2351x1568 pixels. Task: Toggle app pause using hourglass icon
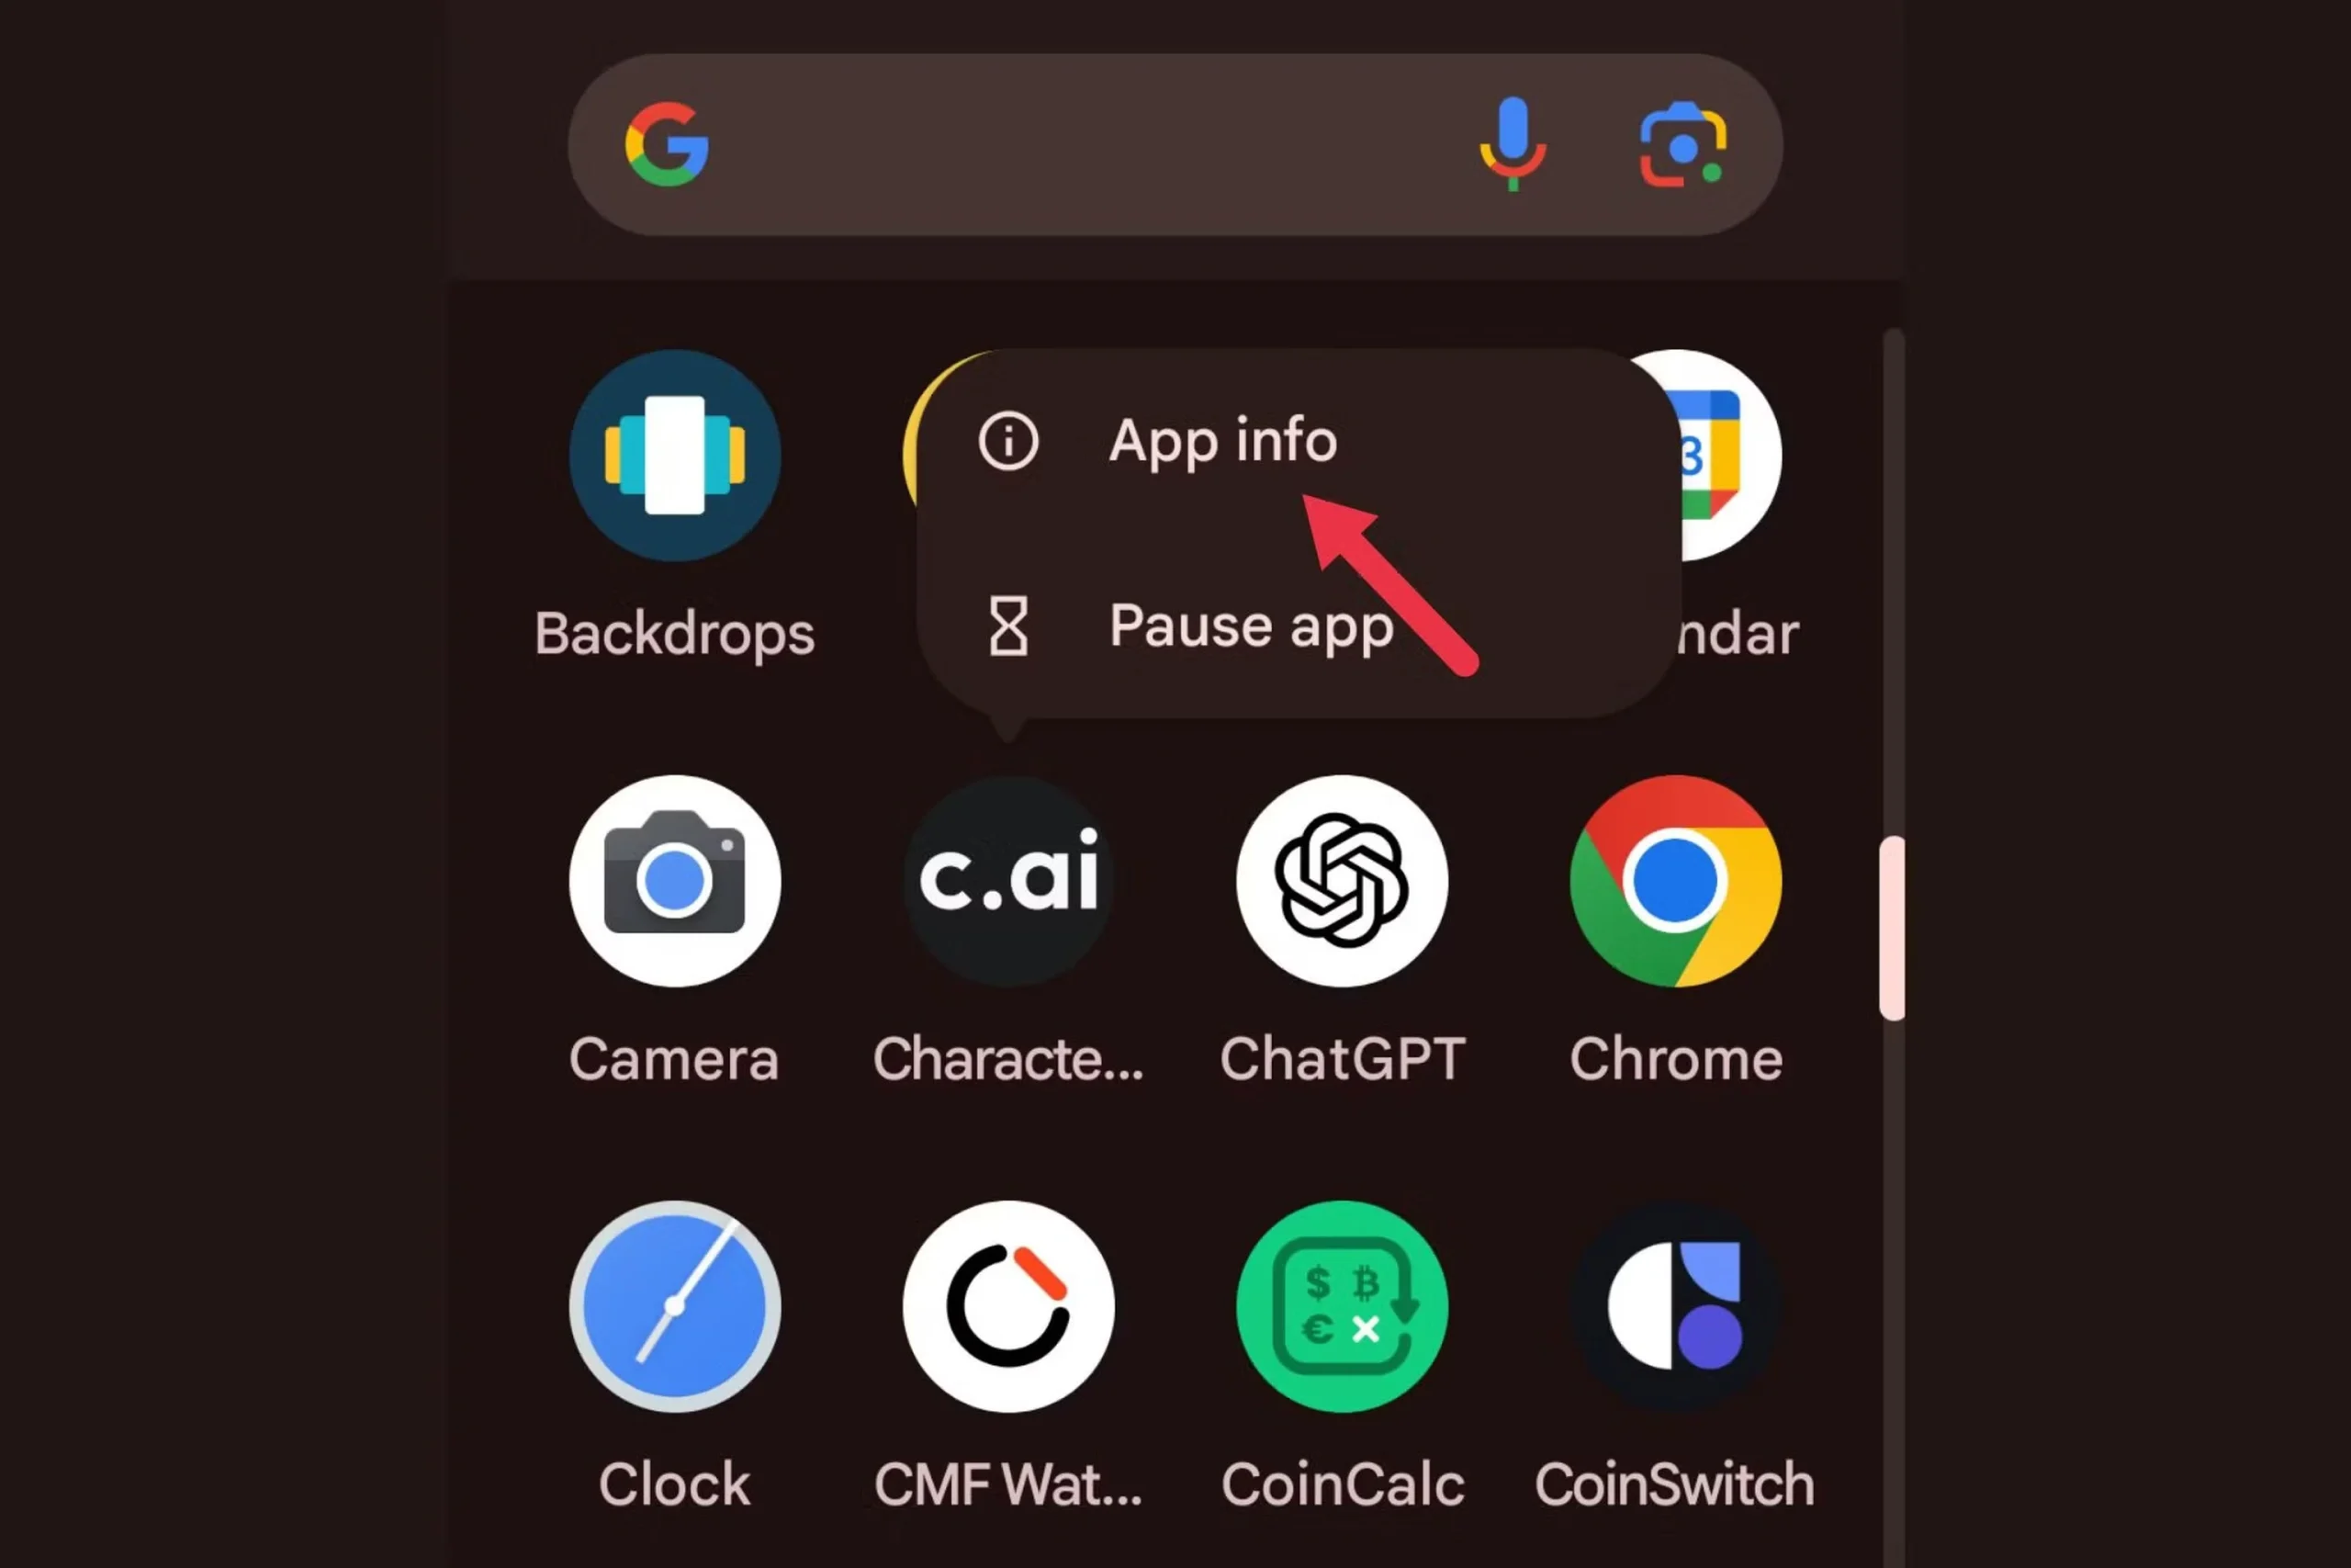point(1006,626)
